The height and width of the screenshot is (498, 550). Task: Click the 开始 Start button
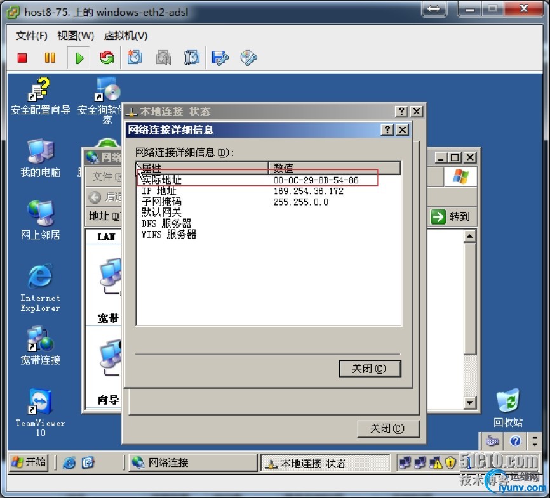[x=29, y=462]
